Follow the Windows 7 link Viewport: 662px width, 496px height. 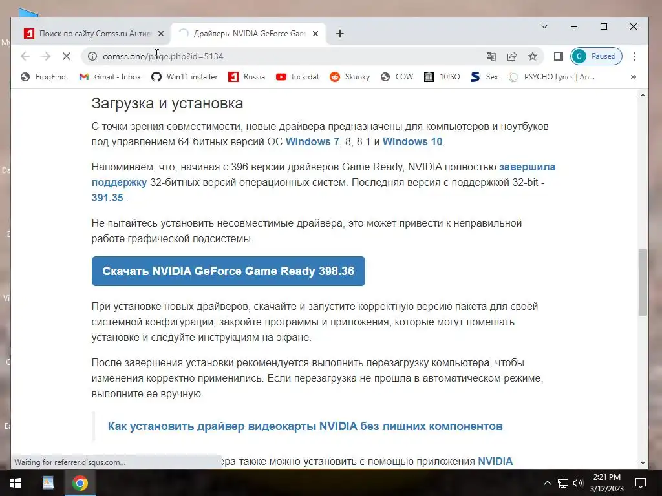point(312,141)
